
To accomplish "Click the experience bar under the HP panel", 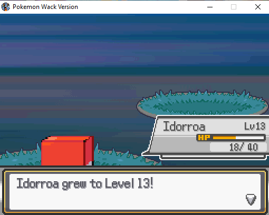I will pos(213,157).
